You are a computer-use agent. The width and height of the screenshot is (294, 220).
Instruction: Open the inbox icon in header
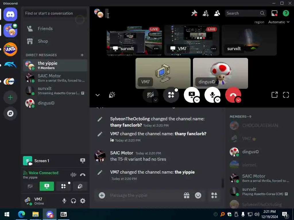[x=274, y=13]
